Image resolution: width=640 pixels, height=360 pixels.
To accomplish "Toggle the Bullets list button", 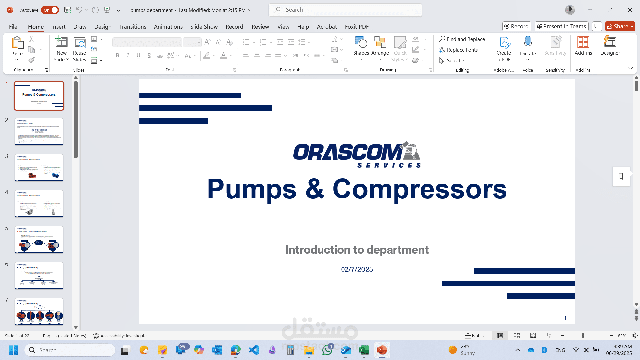I will coord(246,42).
